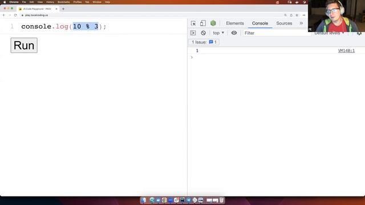
Task: Click the play.localcoding.us address bar
Action: [36, 15]
